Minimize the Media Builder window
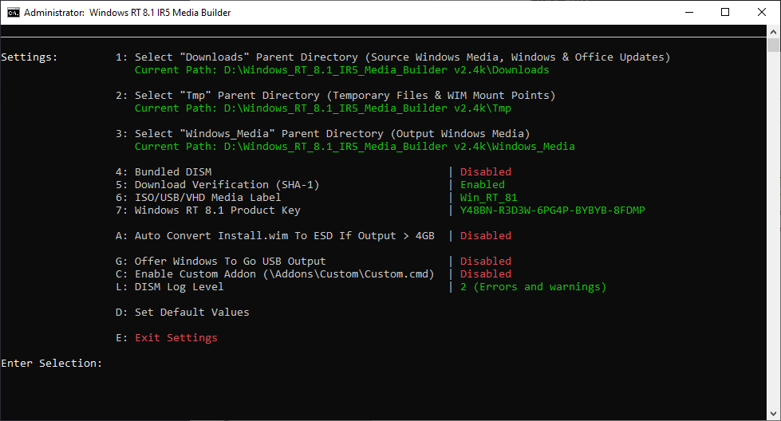Viewport: 781px width, 421px height. pos(689,13)
